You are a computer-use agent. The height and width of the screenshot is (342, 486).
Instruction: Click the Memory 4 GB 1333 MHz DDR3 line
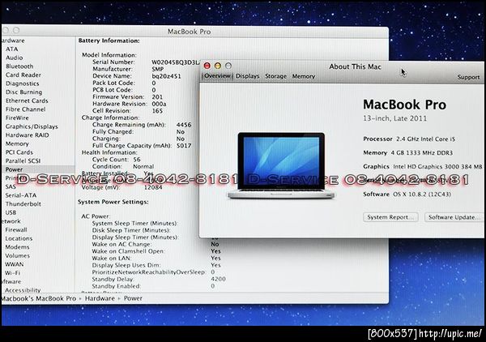click(408, 152)
